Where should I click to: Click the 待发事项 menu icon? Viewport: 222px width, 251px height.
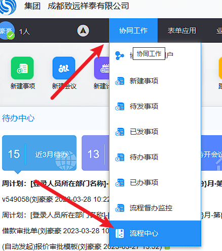120,106
